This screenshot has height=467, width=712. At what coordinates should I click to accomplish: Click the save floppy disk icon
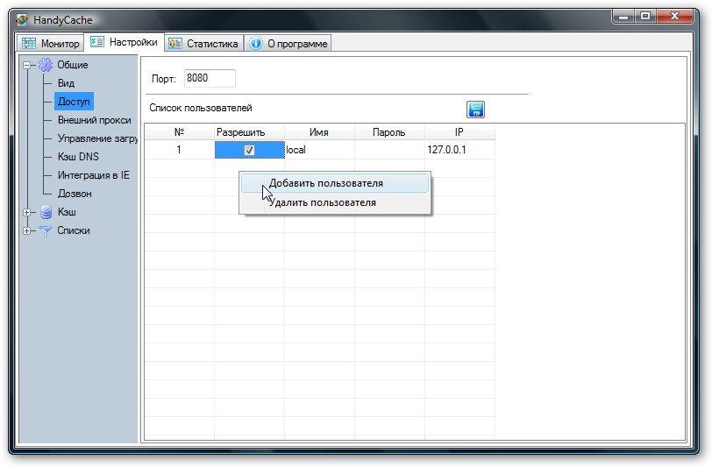click(x=475, y=110)
